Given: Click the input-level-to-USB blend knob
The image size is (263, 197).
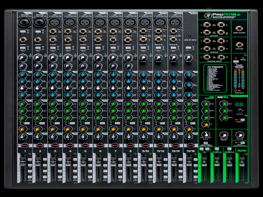Looking at the screenshot, I should [206, 135].
